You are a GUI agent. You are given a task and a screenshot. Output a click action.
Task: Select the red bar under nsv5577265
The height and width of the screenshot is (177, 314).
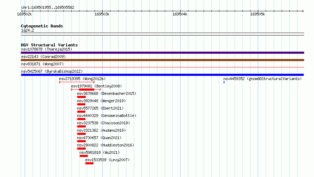tap(81, 112)
